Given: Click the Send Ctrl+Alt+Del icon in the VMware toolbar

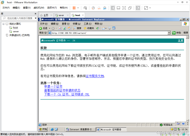Looking at the screenshot, I should (85, 8).
